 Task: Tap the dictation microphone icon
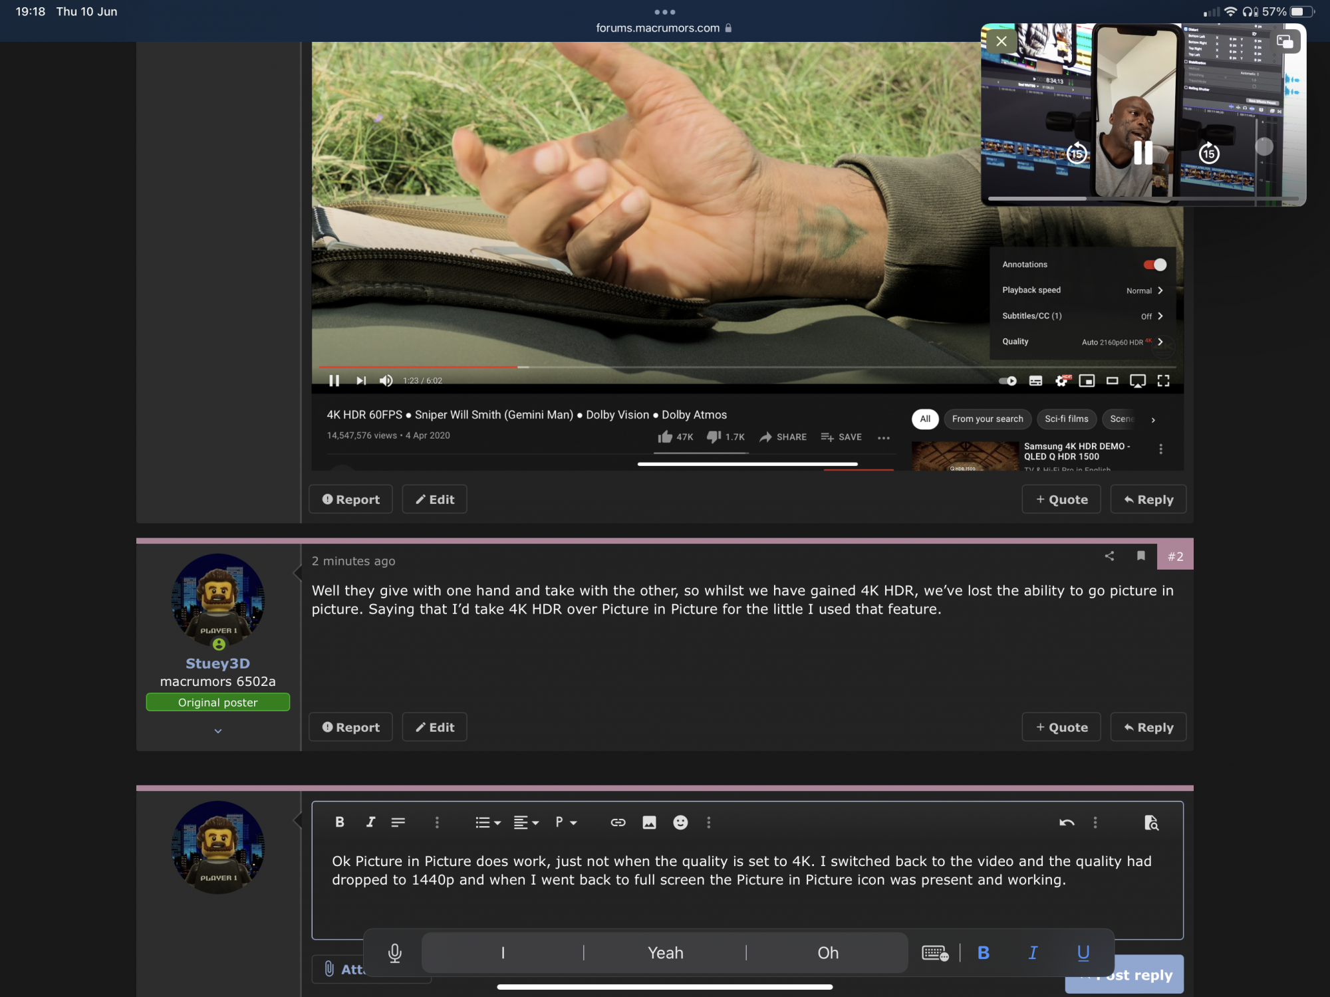coord(395,953)
